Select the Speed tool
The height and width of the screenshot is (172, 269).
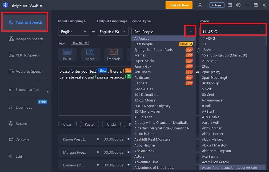(x=90, y=55)
